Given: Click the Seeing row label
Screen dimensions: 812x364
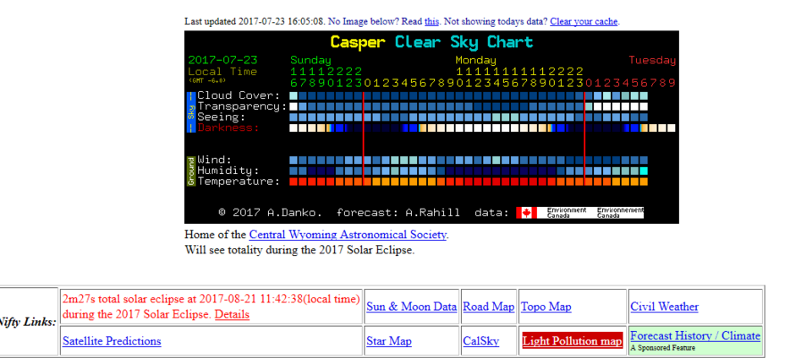Looking at the screenshot, I should pyautogui.click(x=221, y=117).
